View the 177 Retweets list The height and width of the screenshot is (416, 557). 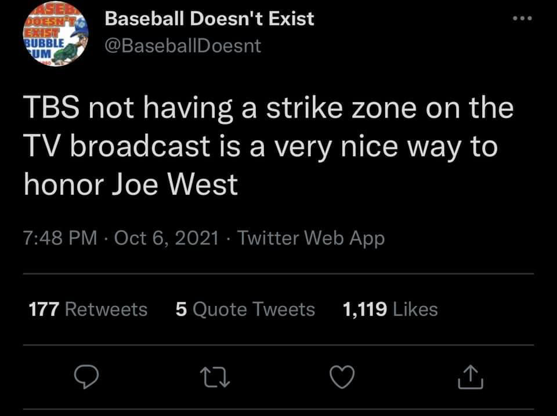click(88, 309)
